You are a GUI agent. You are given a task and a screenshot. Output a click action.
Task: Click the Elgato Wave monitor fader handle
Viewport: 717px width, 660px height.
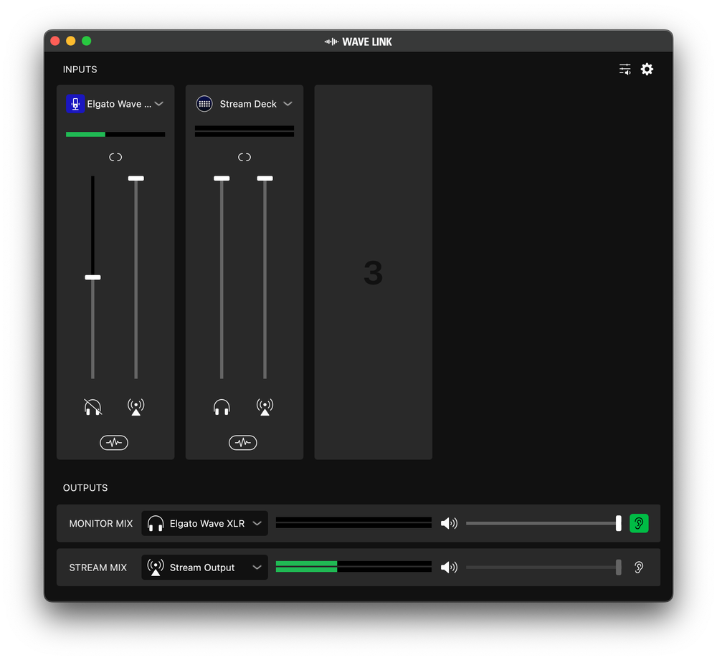(92, 277)
